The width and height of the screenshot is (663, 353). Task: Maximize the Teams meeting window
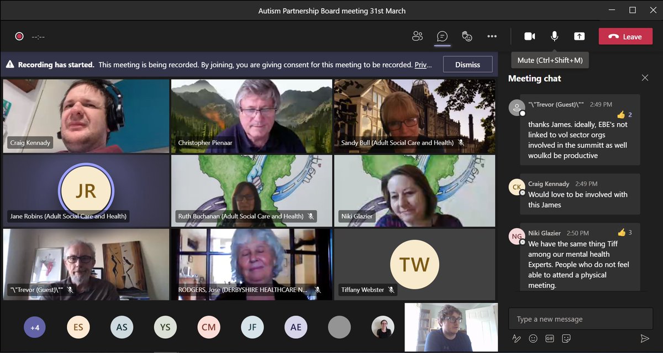(x=633, y=10)
